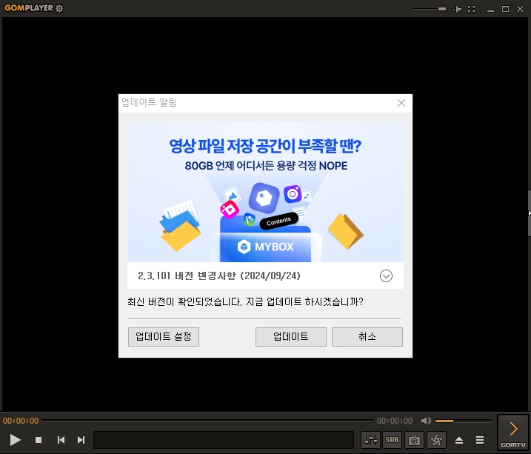531x454 pixels.
Task: Minimize the GOM Player window
Action: 490,10
